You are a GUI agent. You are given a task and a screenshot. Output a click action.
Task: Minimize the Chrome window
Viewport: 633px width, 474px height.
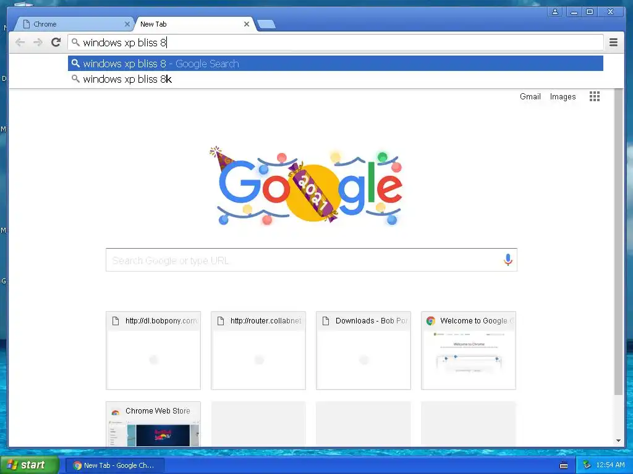coord(574,12)
